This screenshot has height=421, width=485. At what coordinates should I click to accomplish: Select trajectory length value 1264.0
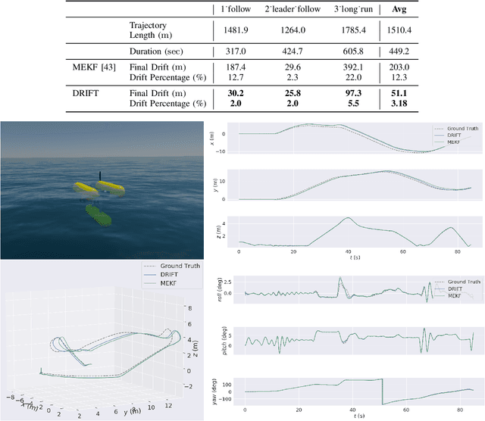293,30
